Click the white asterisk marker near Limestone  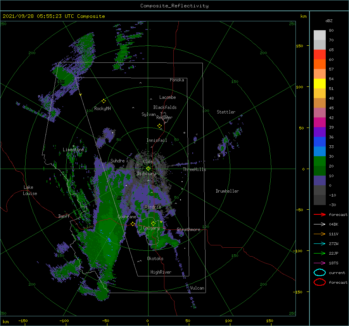click(73, 146)
